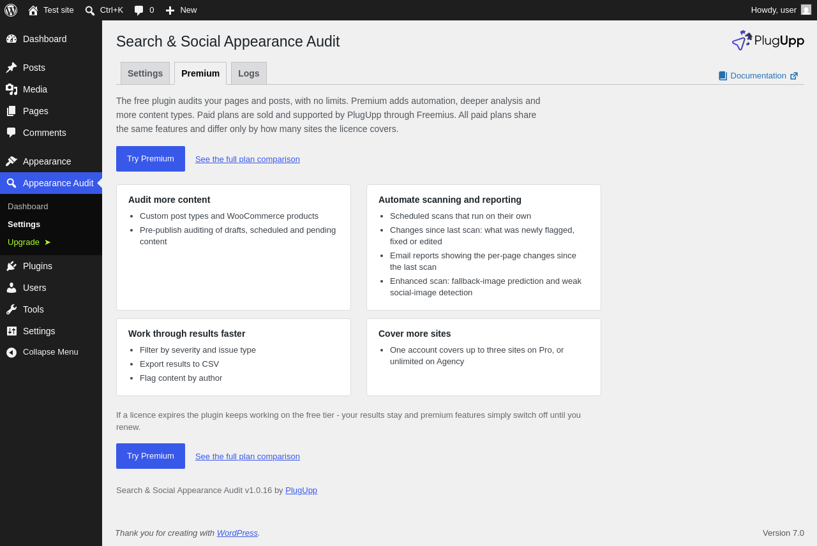817x546 pixels.
Task: Open the upper full plan comparison link
Action: 248,159
